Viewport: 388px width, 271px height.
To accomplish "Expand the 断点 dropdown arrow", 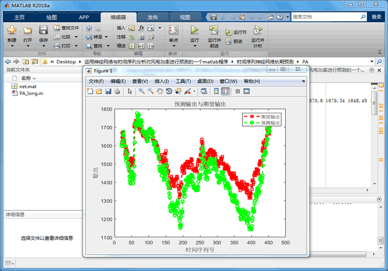I will pyautogui.click(x=174, y=46).
